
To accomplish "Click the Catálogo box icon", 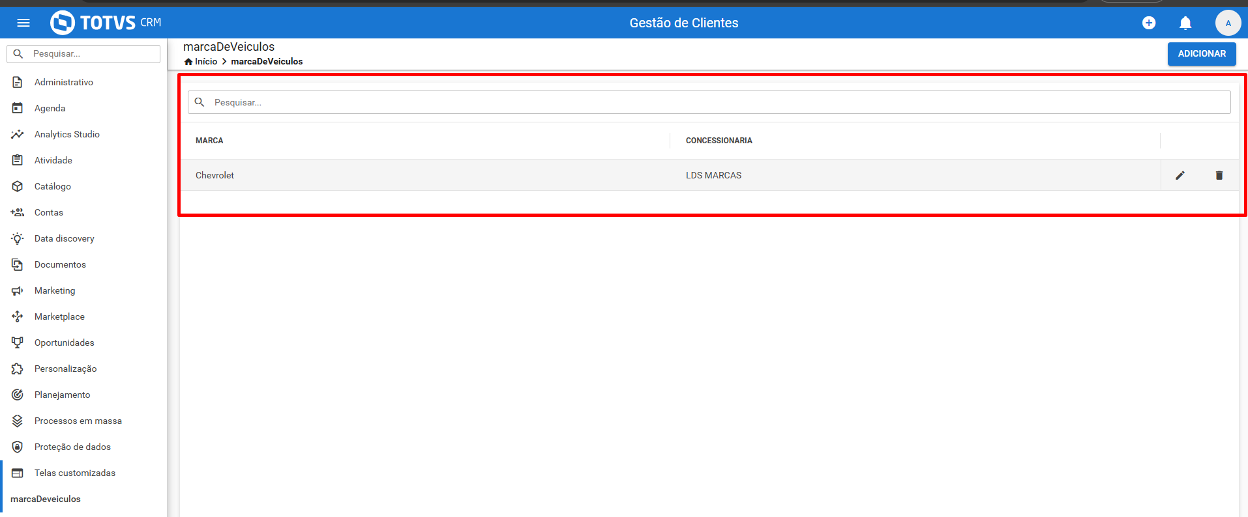I will point(18,186).
